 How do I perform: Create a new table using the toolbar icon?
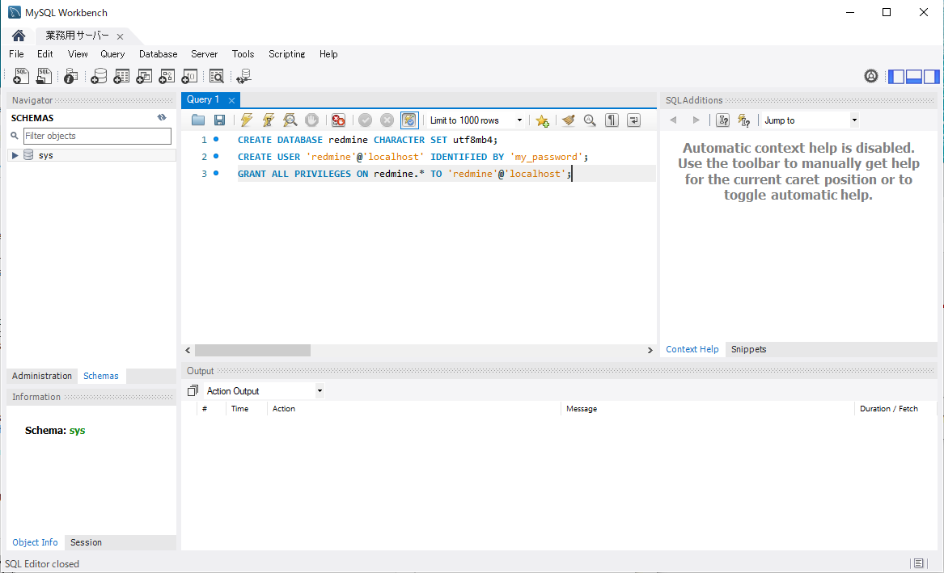pos(121,76)
